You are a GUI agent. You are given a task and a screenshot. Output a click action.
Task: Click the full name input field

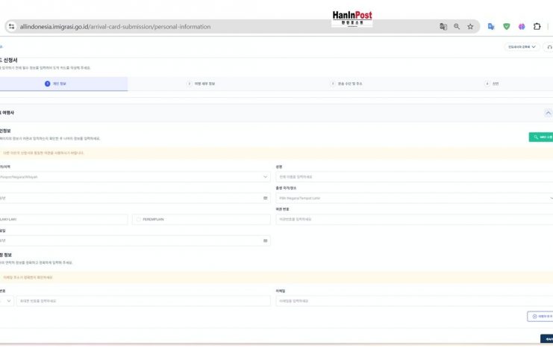413,177
